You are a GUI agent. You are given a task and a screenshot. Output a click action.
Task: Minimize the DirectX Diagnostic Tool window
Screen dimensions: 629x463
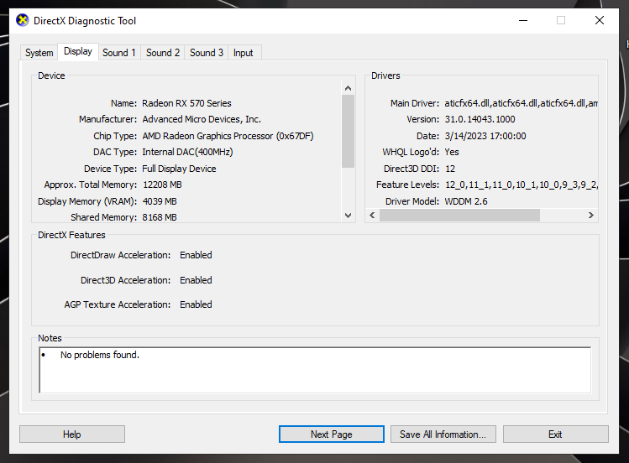[x=523, y=20]
